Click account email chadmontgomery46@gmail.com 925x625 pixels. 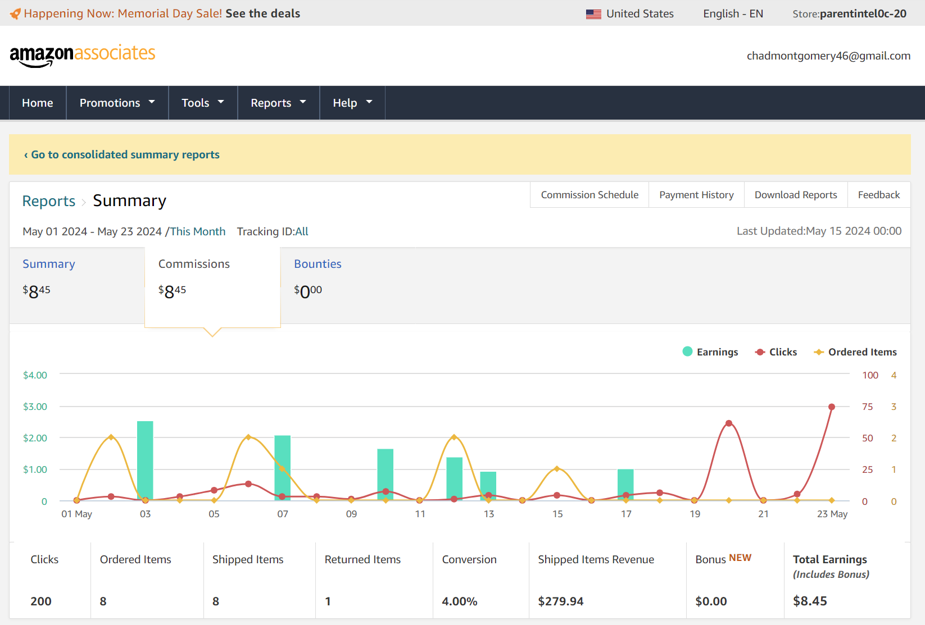828,56
